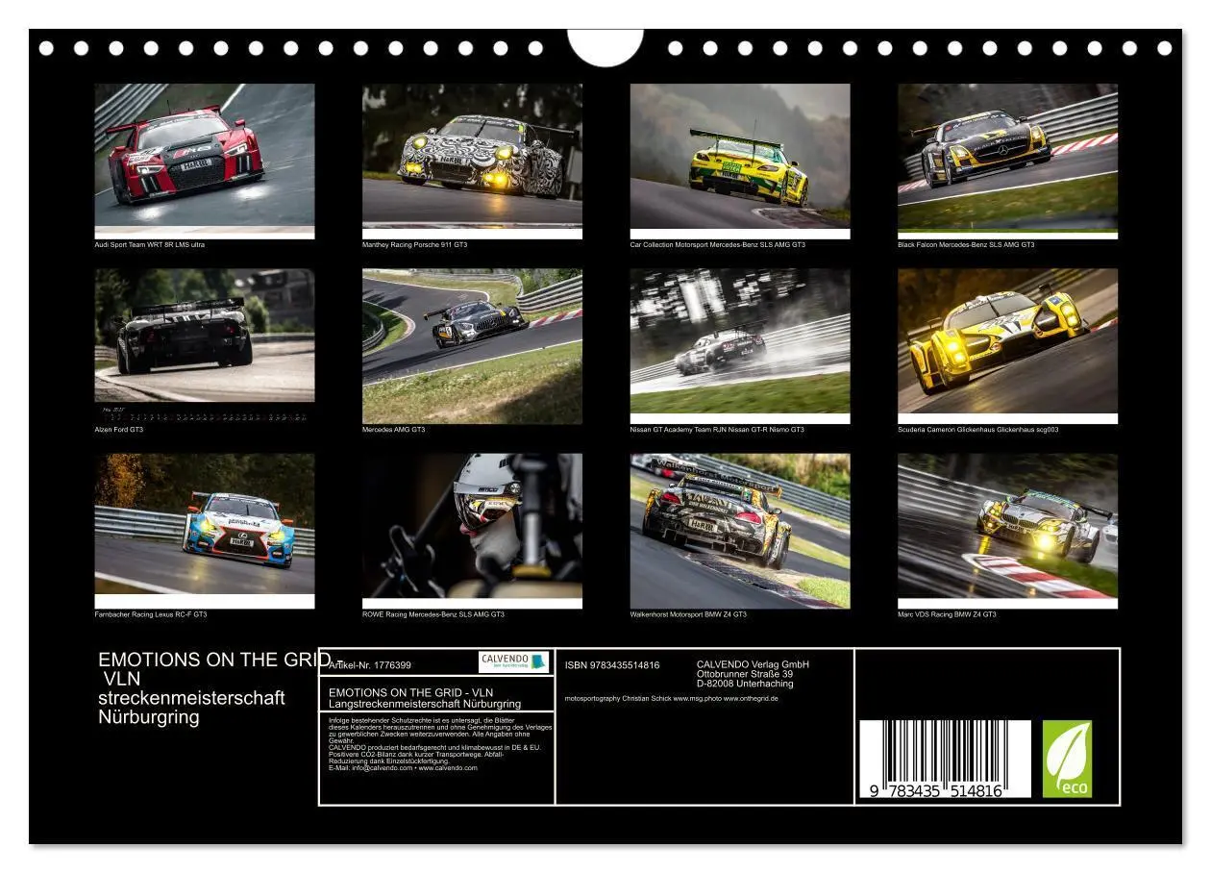
Task: Select caption 'Audi Sport Team WRT 8R LMS ultra'
Action: (150, 245)
